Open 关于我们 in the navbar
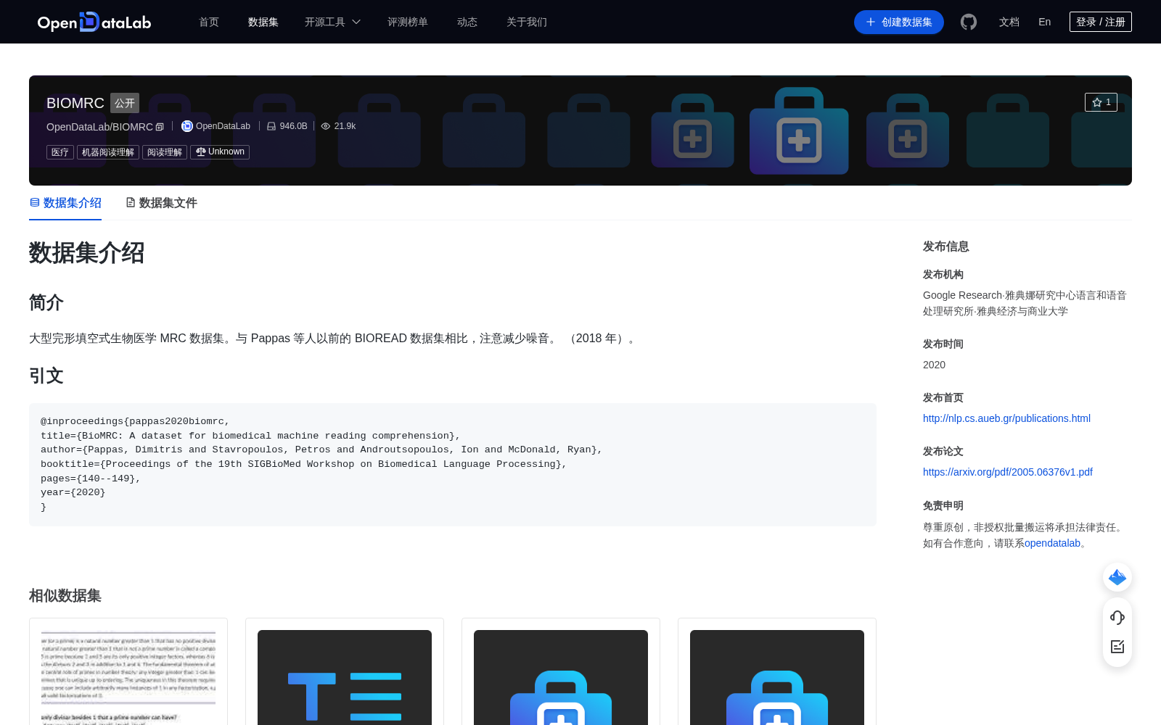The image size is (1161, 725). coord(527,22)
